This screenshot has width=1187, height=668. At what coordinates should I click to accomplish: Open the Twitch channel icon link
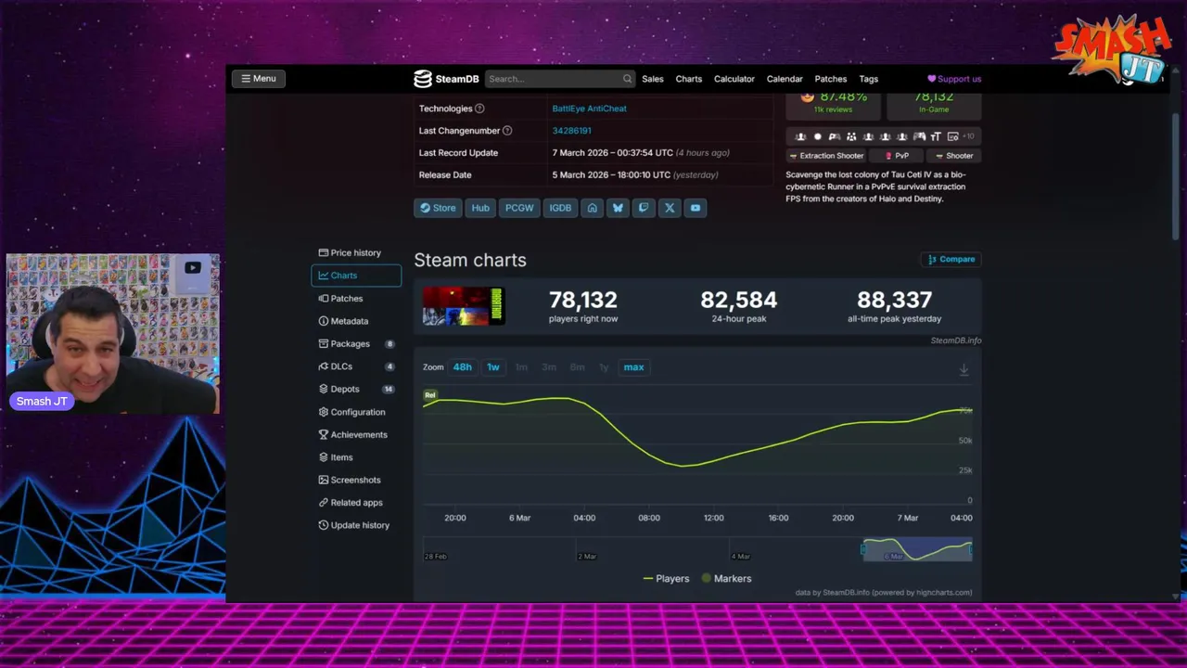point(644,208)
